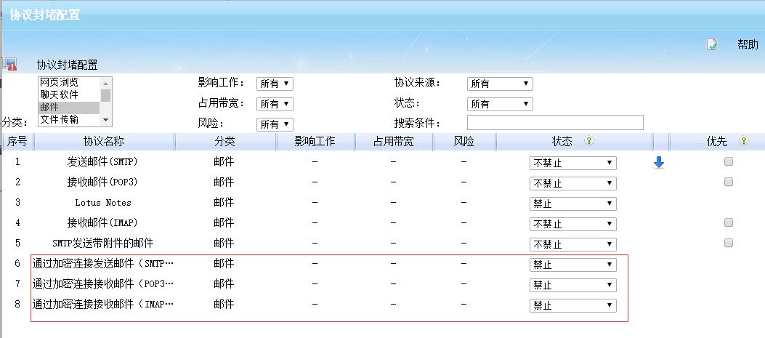This screenshot has height=338, width=765.
Task: Click category list scroll-up arrow
Action: pos(106,81)
